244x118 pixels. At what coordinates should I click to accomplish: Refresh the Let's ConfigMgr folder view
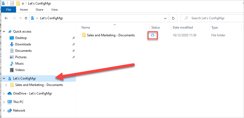(173, 18)
